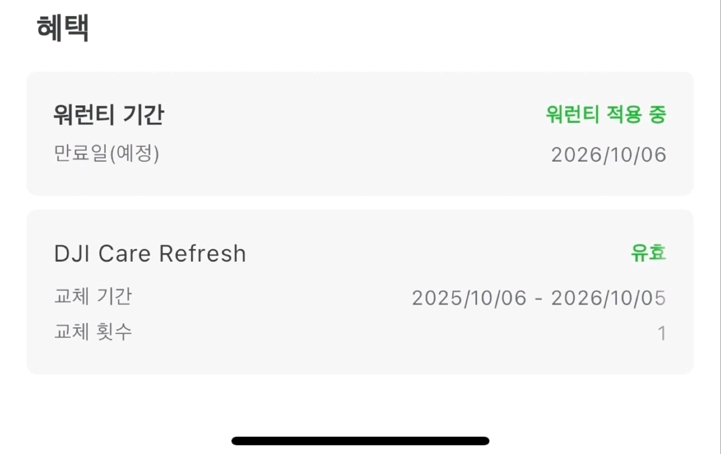Open the DJI Care Refresh details page

click(150, 253)
